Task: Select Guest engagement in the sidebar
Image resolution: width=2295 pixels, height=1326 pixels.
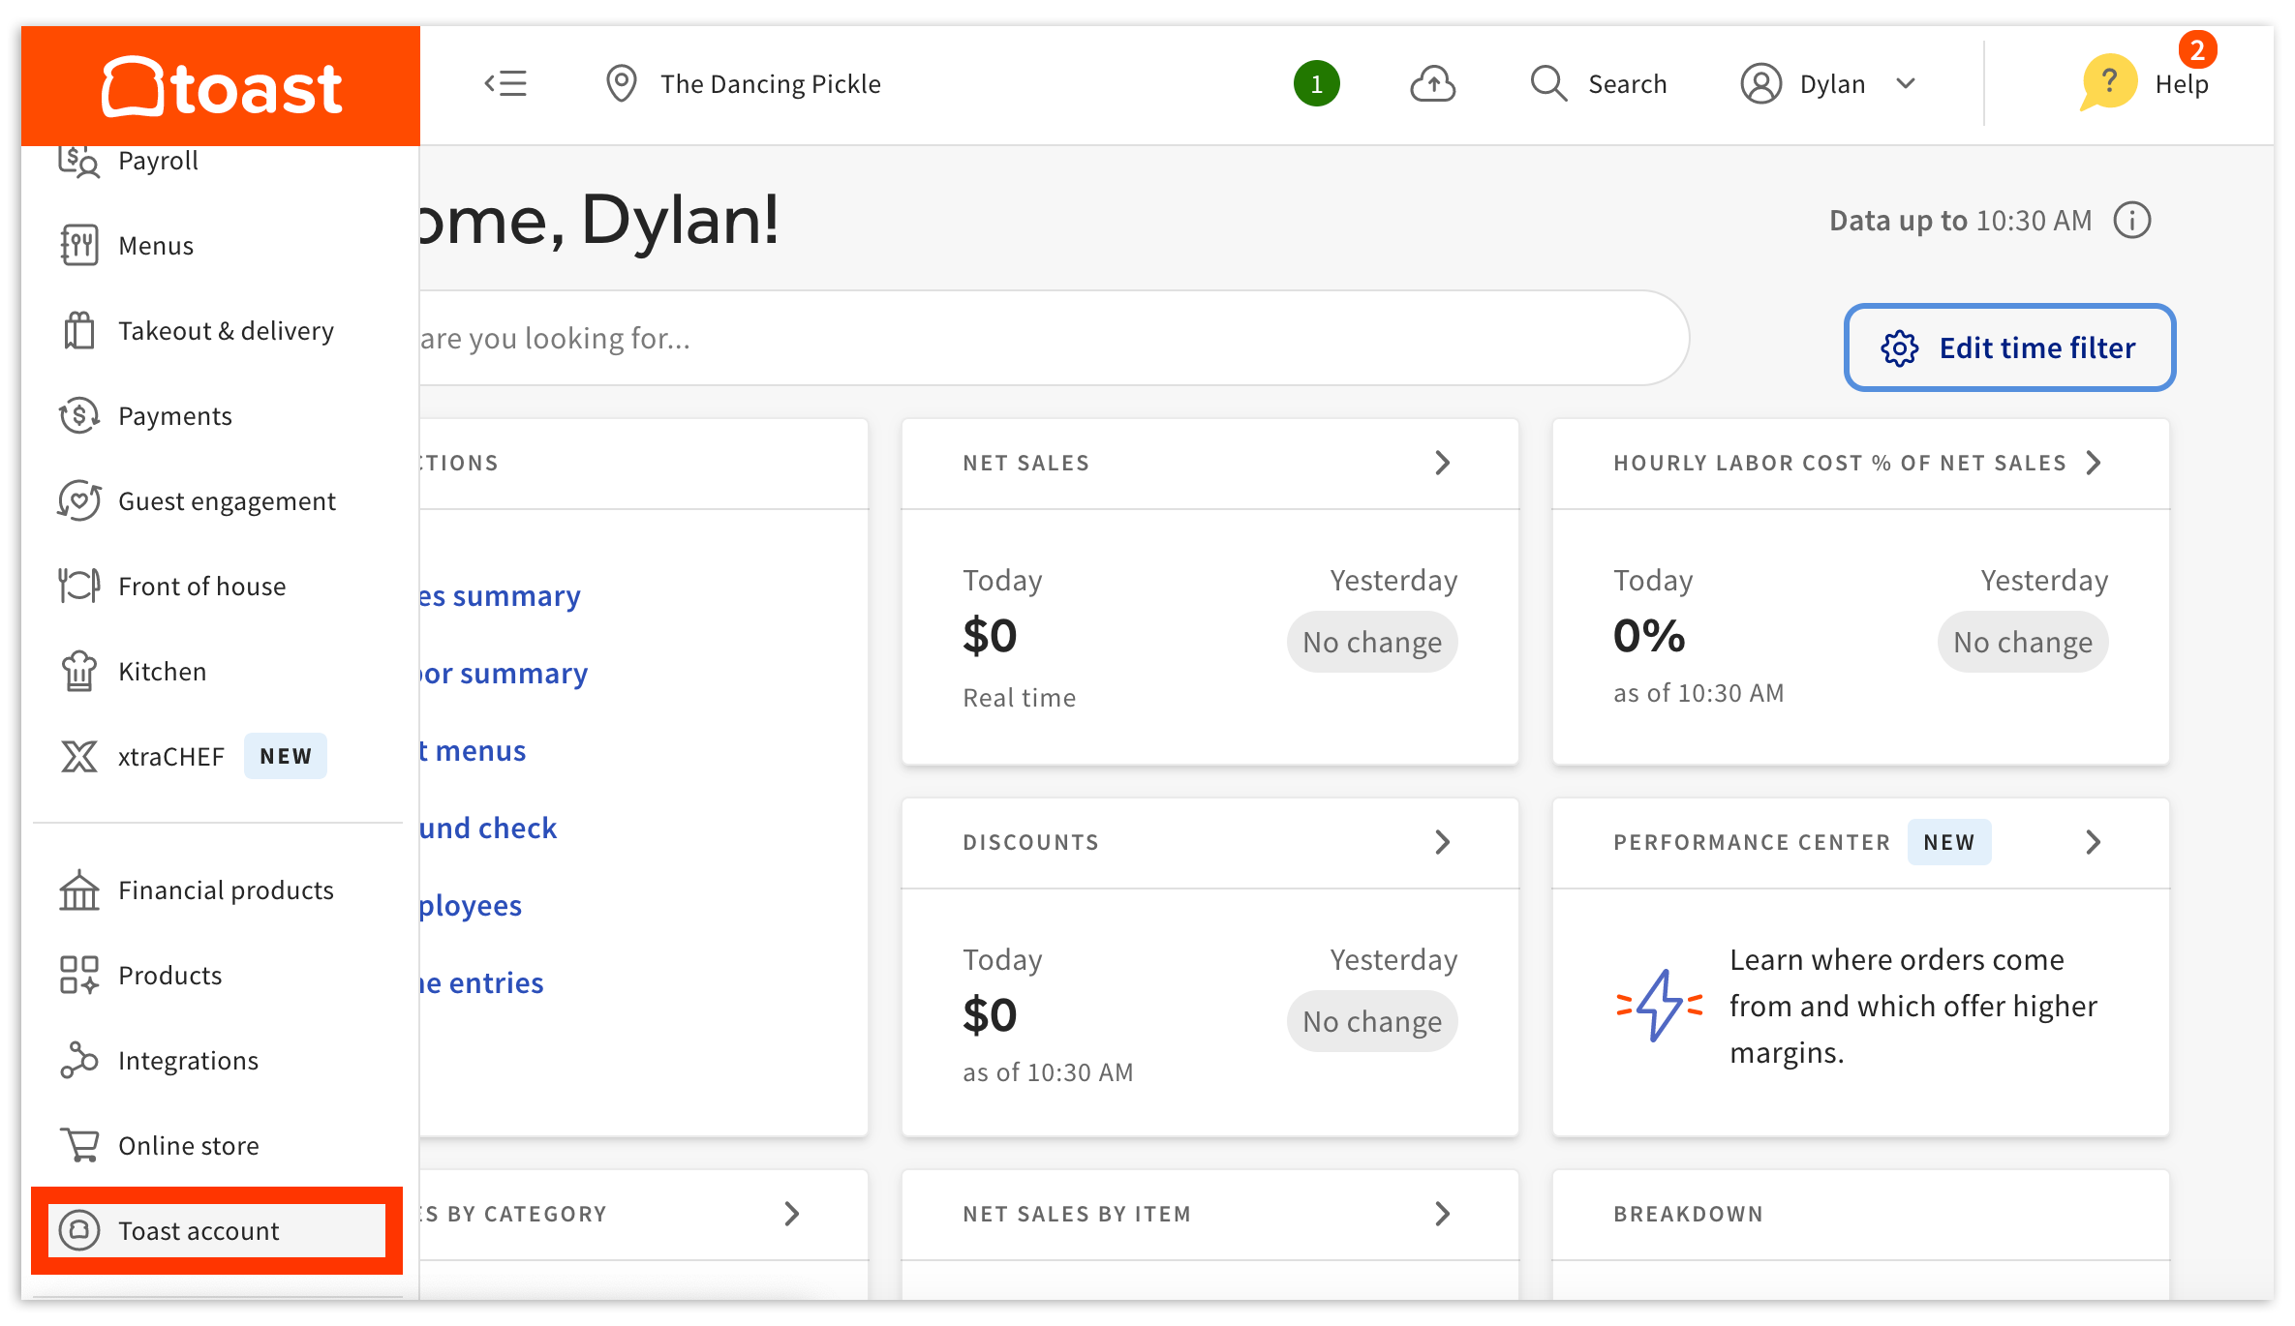Action: pyautogui.click(x=227, y=501)
